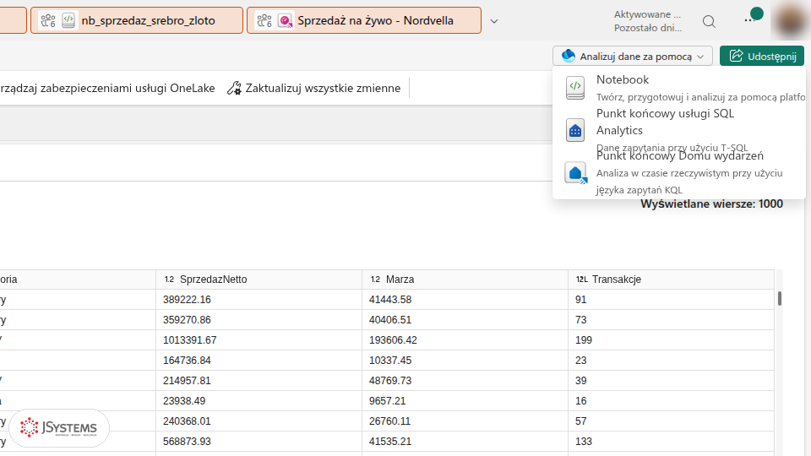The width and height of the screenshot is (811, 456).
Task: Expand the open tabs overflow chevron
Action: 494,21
